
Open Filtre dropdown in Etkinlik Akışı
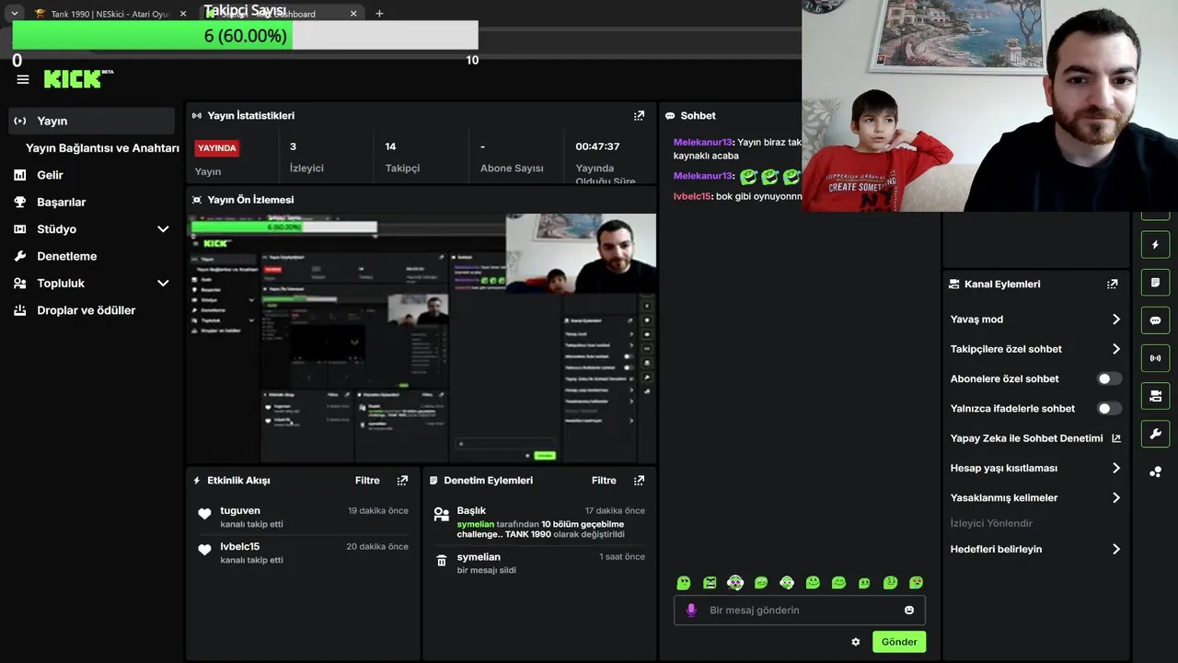click(x=367, y=481)
